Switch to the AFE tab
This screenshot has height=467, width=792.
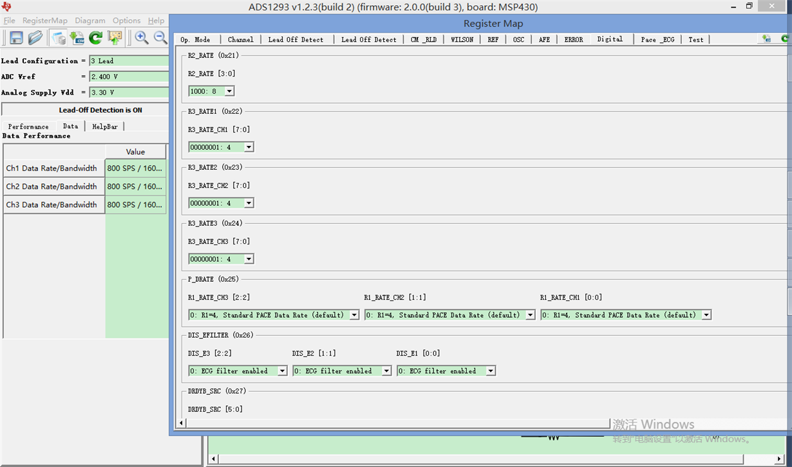coord(545,39)
